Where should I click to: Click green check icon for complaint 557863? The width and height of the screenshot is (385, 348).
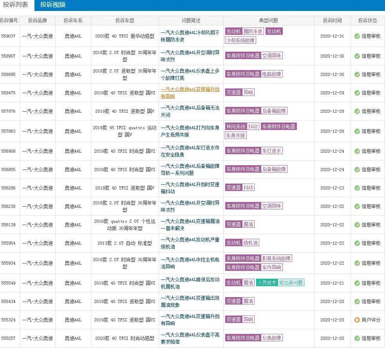[357, 131]
